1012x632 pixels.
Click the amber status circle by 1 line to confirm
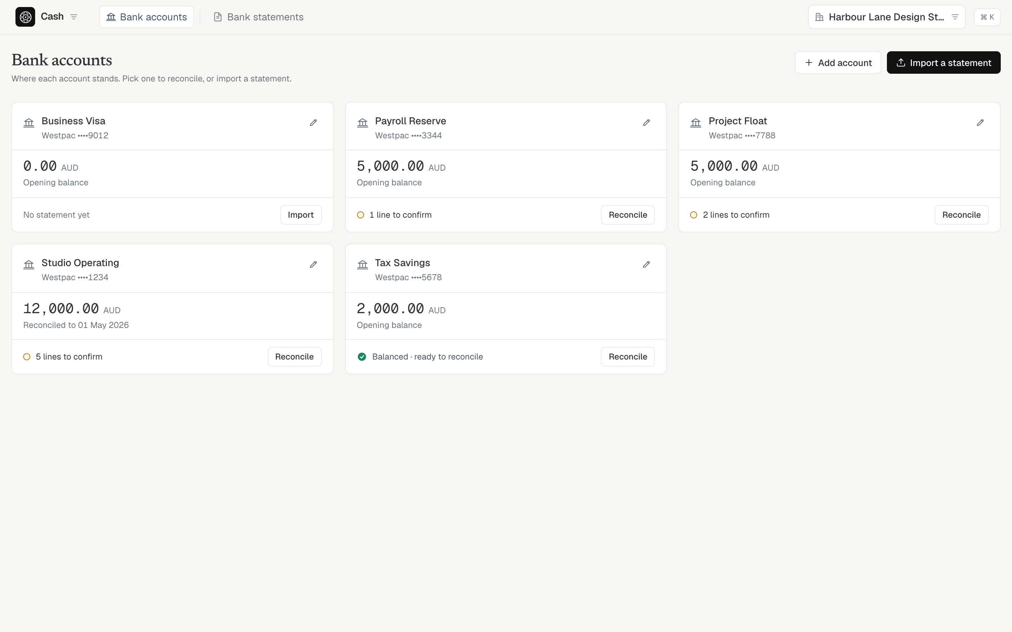coord(361,215)
